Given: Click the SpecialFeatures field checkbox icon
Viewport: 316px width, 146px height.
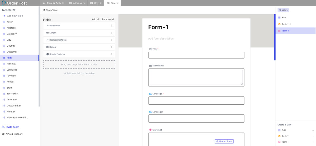Looking at the screenshot, I should 47,54.
